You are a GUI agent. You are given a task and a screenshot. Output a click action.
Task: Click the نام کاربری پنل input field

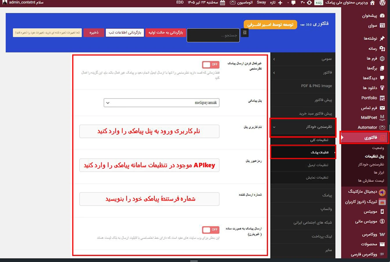(x=149, y=131)
